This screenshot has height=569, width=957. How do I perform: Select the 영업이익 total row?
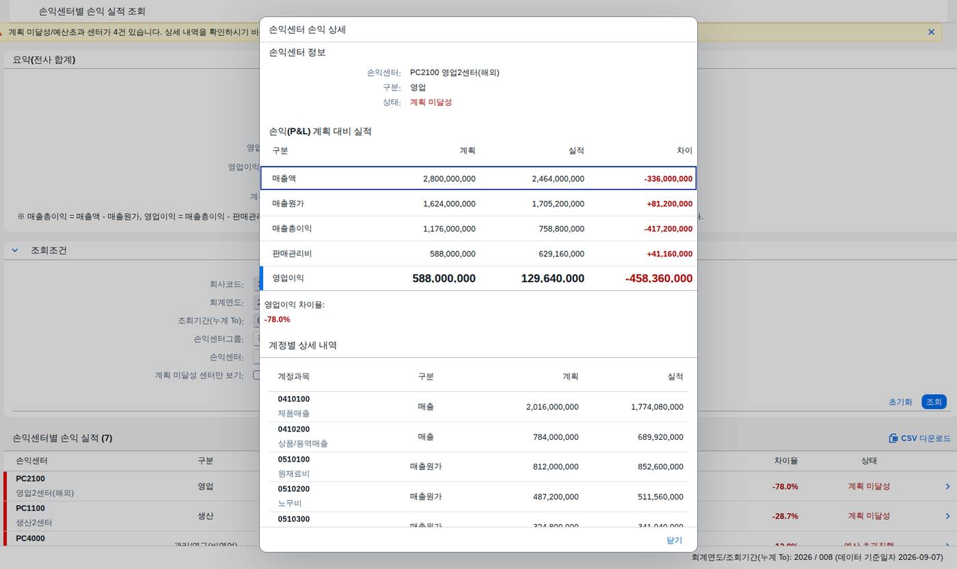(478, 278)
